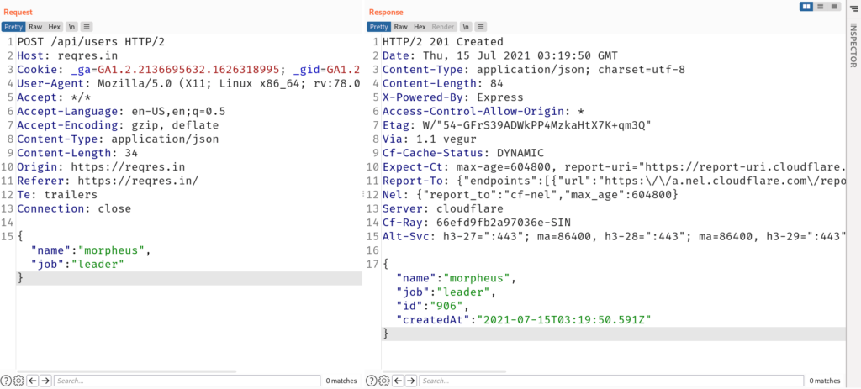Image resolution: width=861 pixels, height=389 pixels.
Task: Click Request body "job":"leader" line
Action: point(77,265)
